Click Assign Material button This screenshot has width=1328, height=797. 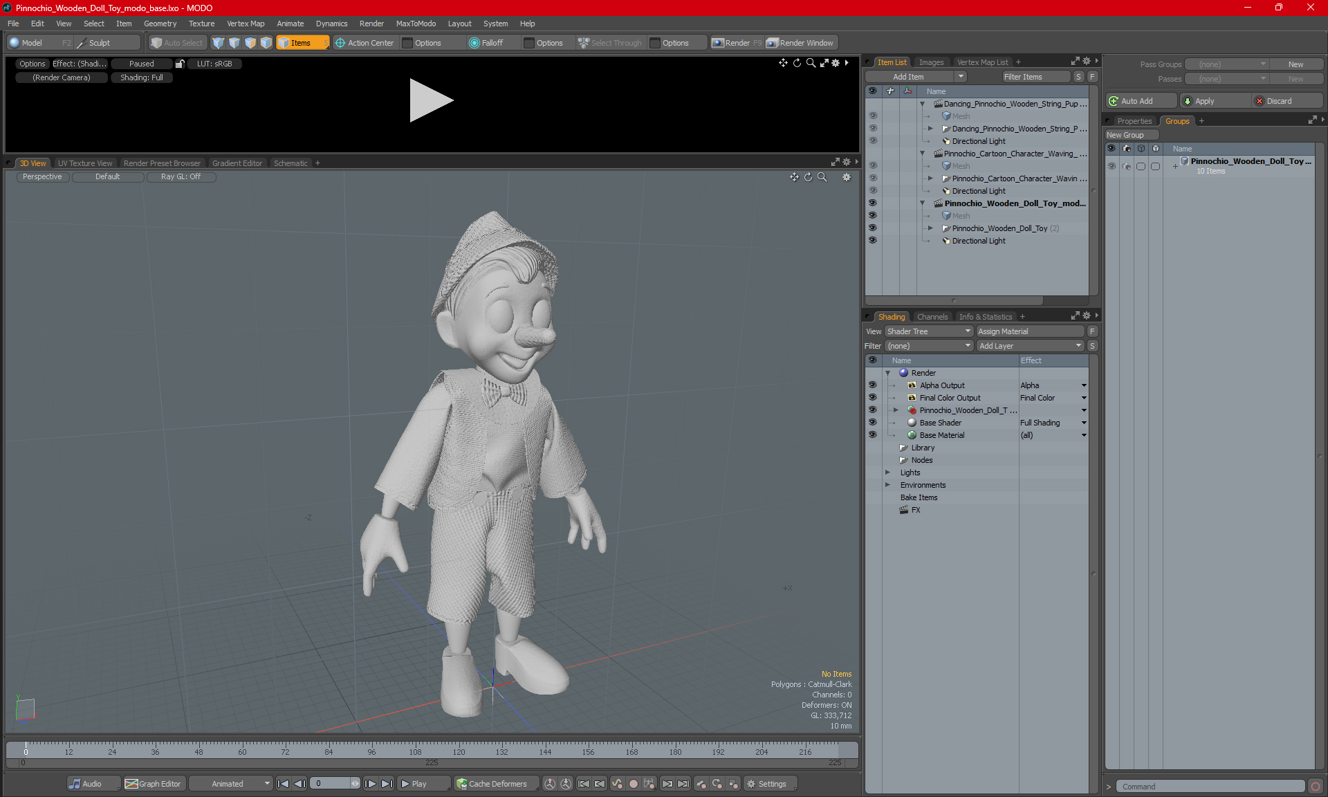tap(1031, 331)
